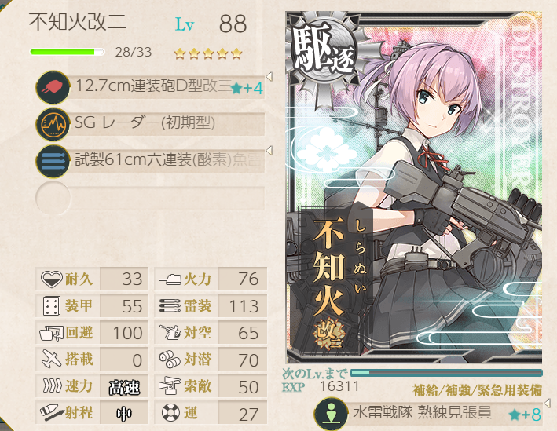557x431 pixels.
Task: Click the EXP progress bar to next level
Action: click(x=445, y=373)
